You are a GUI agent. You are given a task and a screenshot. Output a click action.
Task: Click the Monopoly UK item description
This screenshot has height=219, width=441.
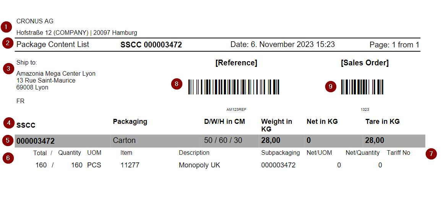pyautogui.click(x=199, y=165)
